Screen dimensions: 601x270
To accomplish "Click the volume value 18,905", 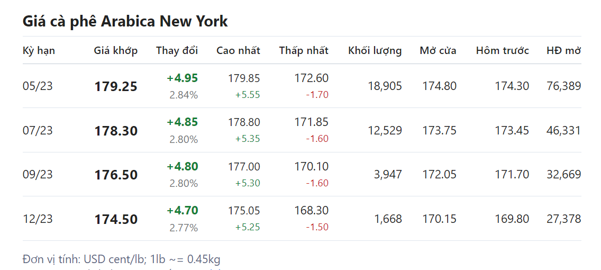I will pyautogui.click(x=385, y=86).
